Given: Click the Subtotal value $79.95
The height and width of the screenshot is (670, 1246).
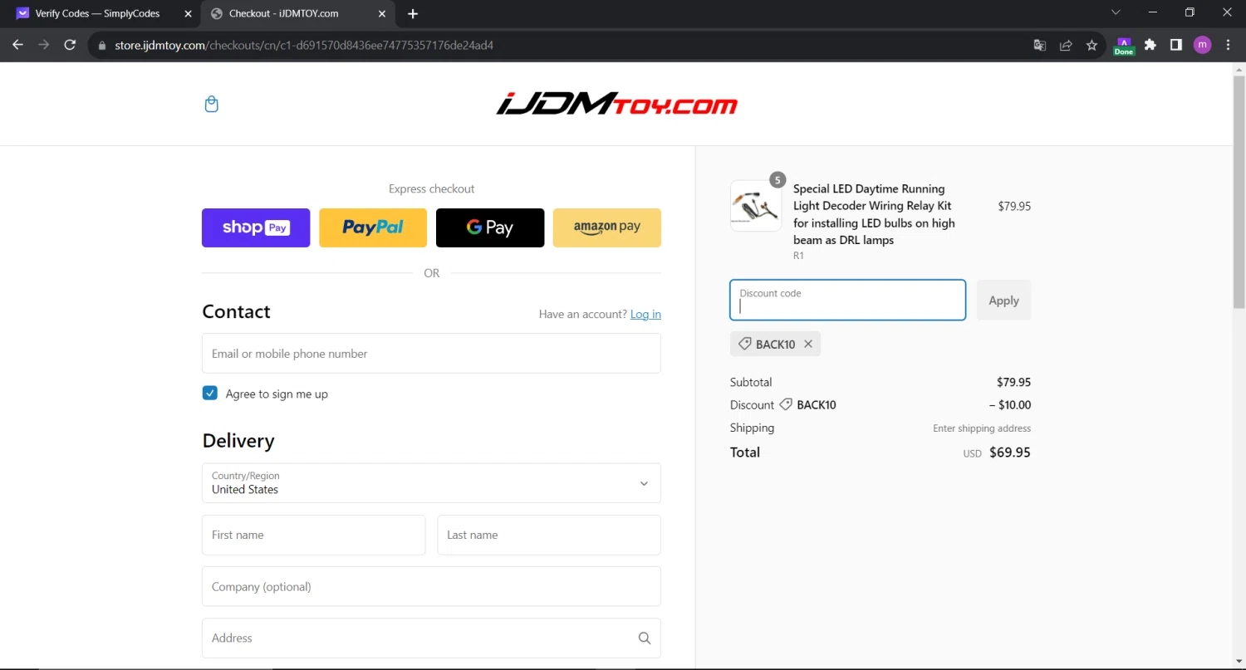Looking at the screenshot, I should tap(1013, 383).
